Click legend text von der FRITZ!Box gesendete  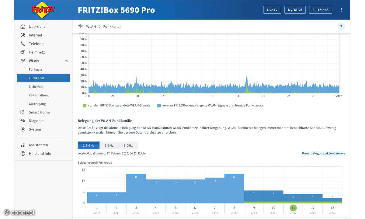pos(119,106)
